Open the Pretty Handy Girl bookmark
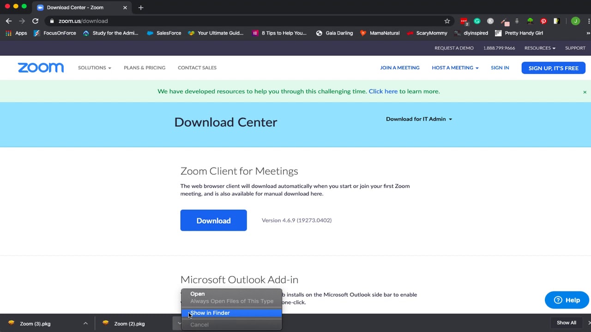 coord(519,33)
